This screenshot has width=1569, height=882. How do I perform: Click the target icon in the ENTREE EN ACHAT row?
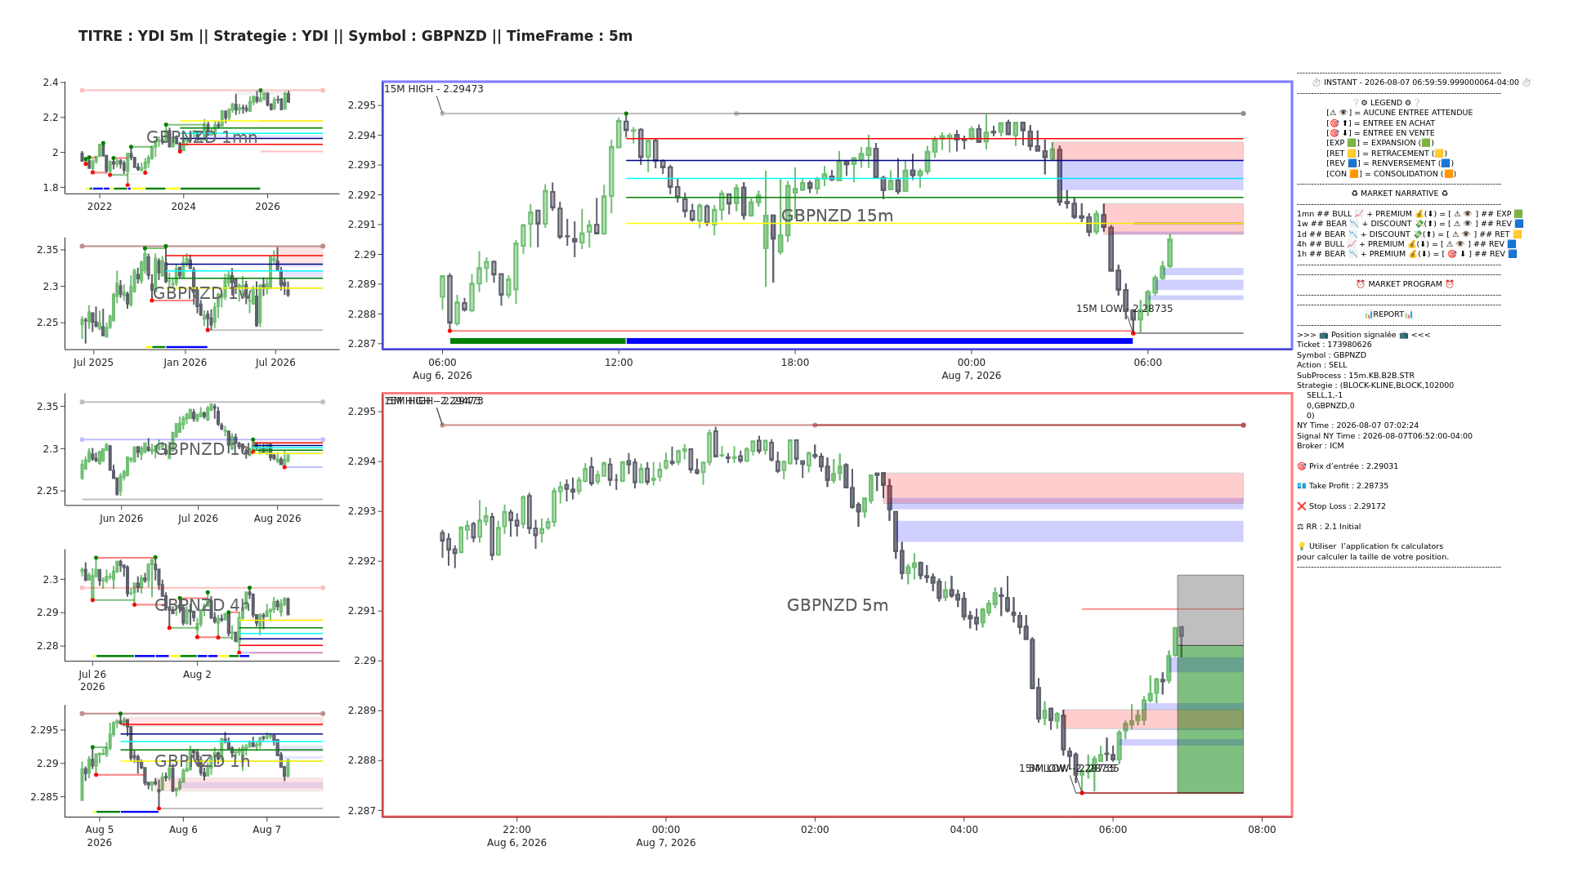(x=1334, y=123)
